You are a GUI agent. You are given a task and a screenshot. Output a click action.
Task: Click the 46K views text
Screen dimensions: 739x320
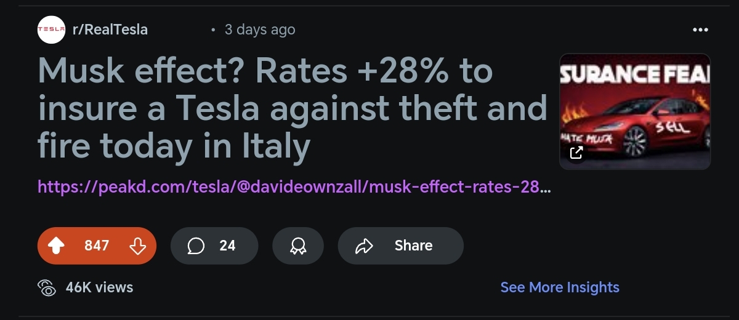click(99, 287)
